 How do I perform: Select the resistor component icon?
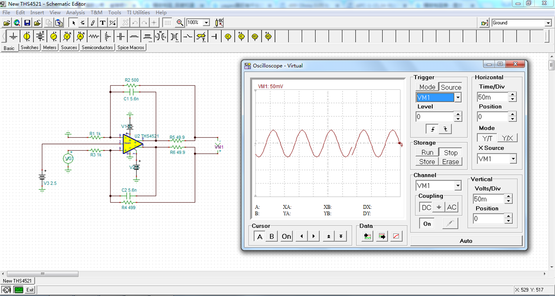pyautogui.click(x=94, y=36)
